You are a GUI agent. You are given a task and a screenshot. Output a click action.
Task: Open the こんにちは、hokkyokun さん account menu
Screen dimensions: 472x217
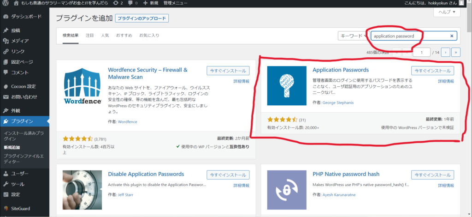click(435, 3)
